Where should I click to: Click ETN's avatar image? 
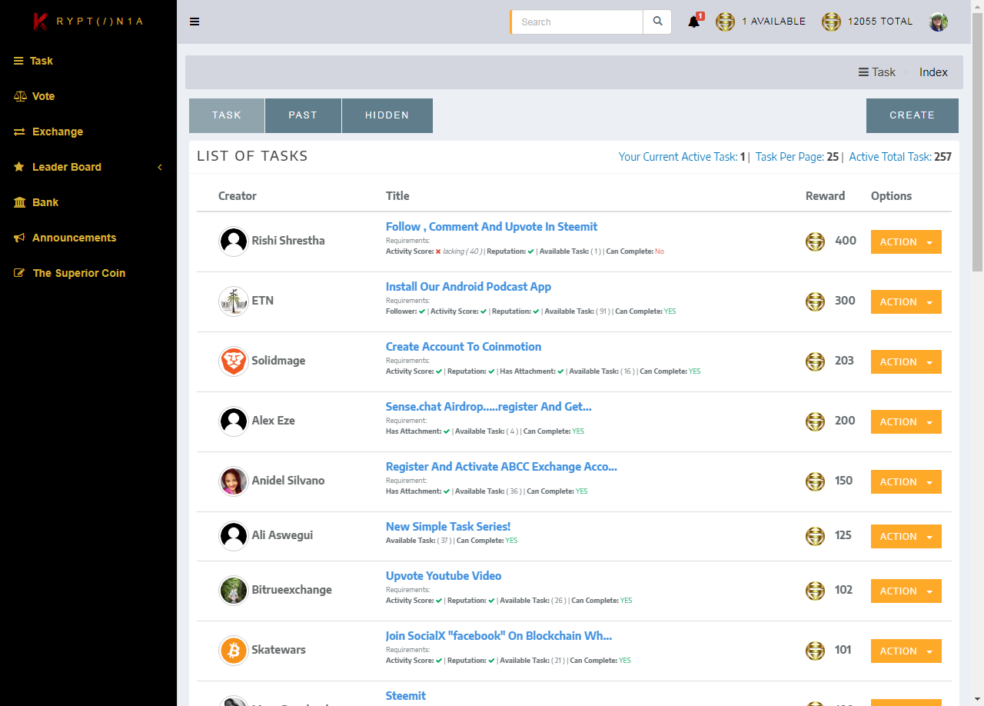point(234,301)
